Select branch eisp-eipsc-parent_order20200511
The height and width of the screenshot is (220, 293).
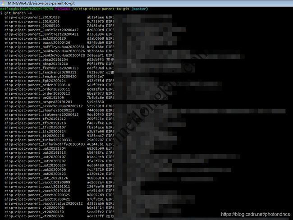(x=37, y=89)
